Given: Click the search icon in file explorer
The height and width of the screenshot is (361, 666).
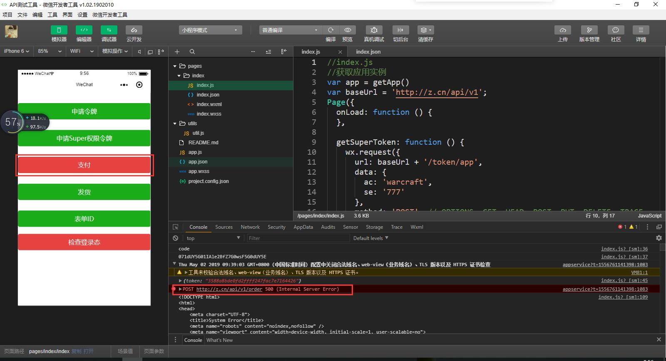Looking at the screenshot, I should [x=192, y=52].
